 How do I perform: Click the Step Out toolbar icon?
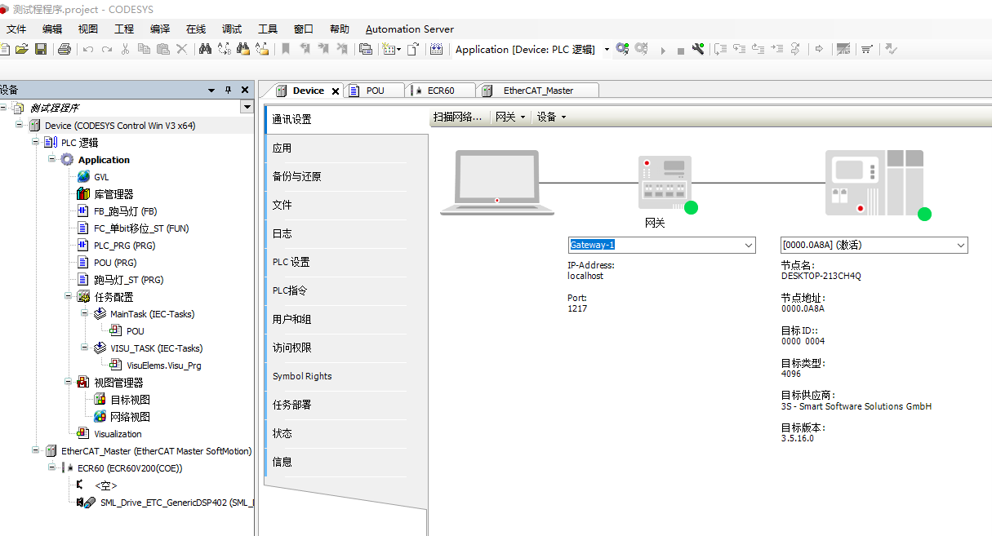pos(758,49)
